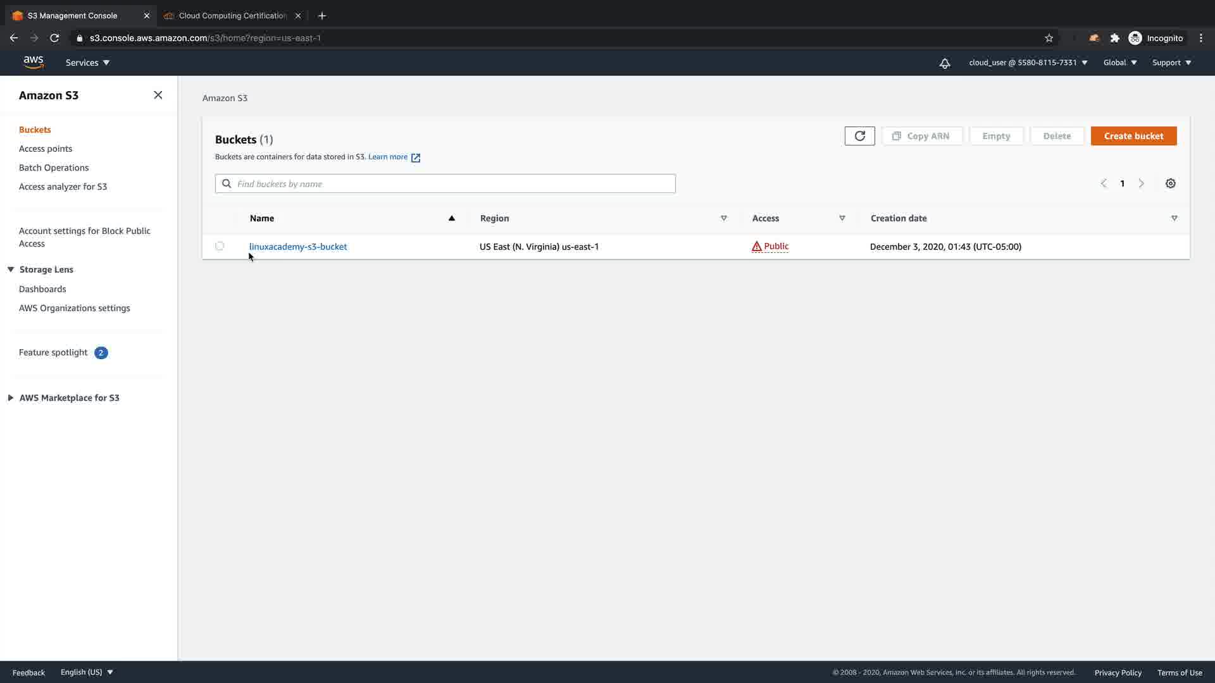Expand AWS Marketplace for S3 section
1215x683 pixels.
tap(11, 398)
